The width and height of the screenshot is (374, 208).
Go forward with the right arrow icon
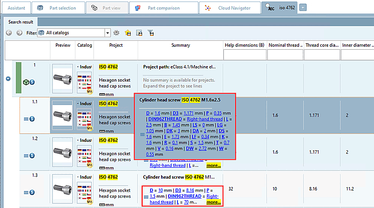point(19,33)
